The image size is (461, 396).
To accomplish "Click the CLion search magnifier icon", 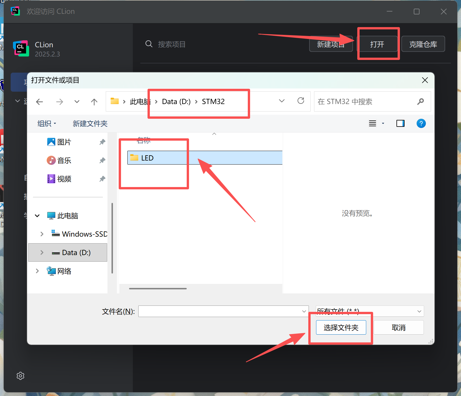I will click(149, 44).
